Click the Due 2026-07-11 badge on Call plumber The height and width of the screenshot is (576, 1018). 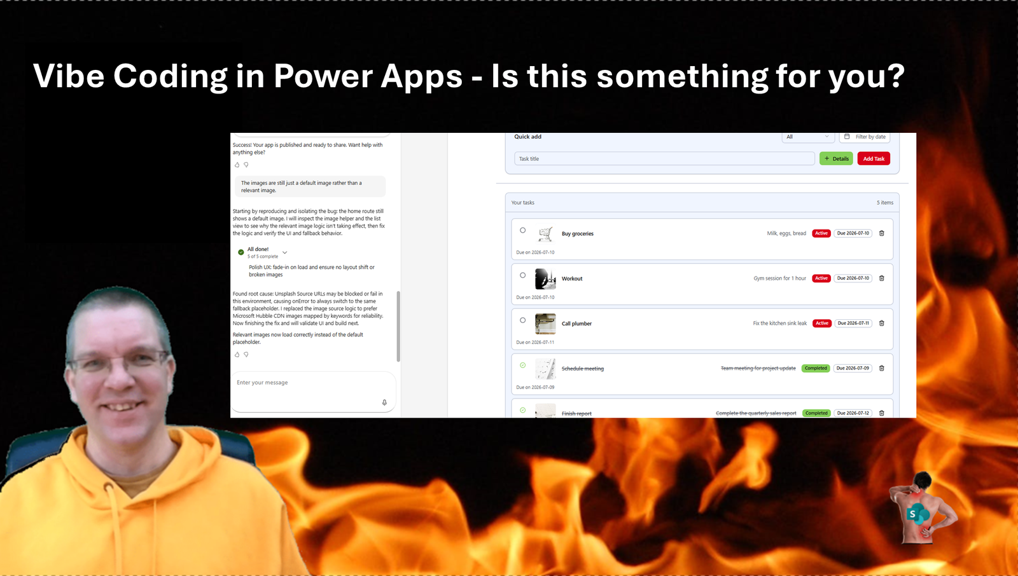click(854, 323)
